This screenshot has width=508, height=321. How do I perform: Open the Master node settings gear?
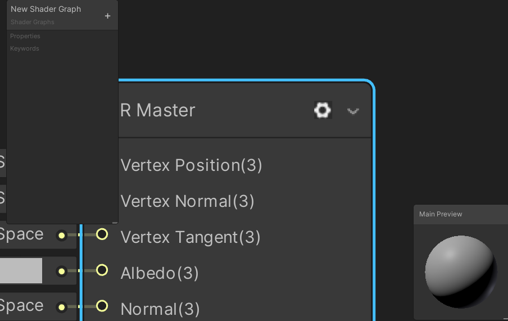(x=323, y=110)
